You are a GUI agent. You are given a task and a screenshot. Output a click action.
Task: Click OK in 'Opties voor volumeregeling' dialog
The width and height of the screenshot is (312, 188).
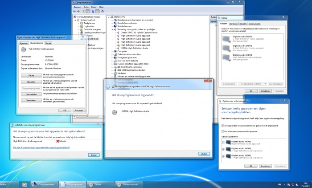(250, 166)
